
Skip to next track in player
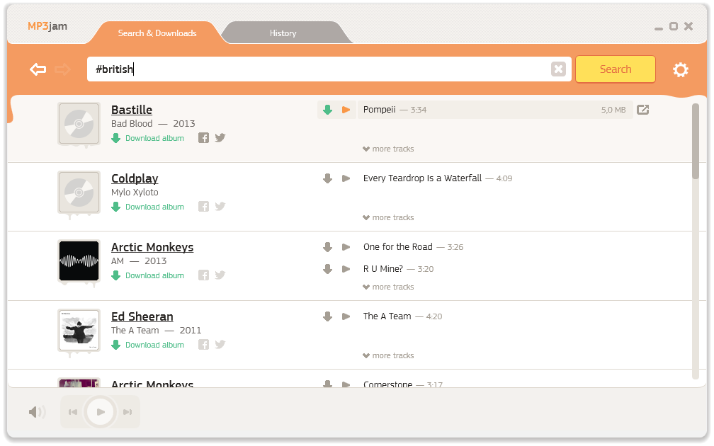(x=127, y=412)
